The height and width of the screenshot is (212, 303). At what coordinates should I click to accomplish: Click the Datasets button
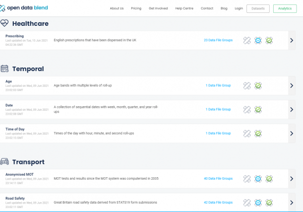tap(258, 8)
